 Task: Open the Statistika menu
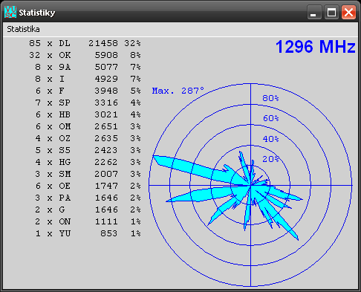click(23, 29)
